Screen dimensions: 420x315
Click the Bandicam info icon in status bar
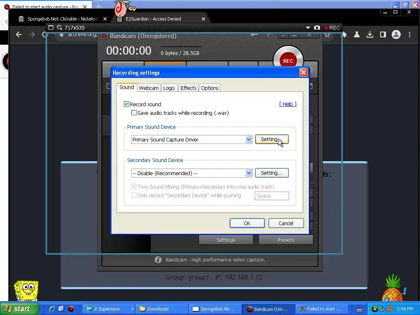(158, 260)
